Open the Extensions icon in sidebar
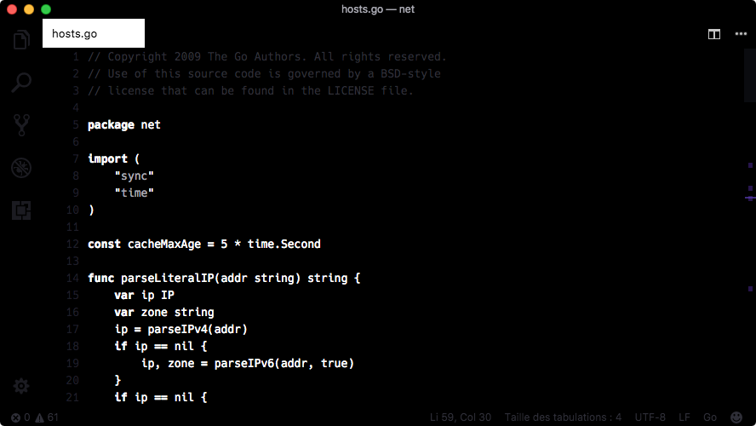Viewport: 756px width, 426px height. 21,210
